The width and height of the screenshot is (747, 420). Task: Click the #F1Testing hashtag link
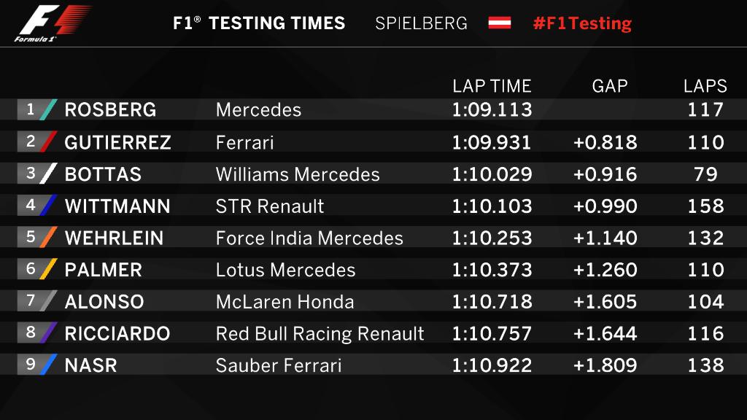582,23
